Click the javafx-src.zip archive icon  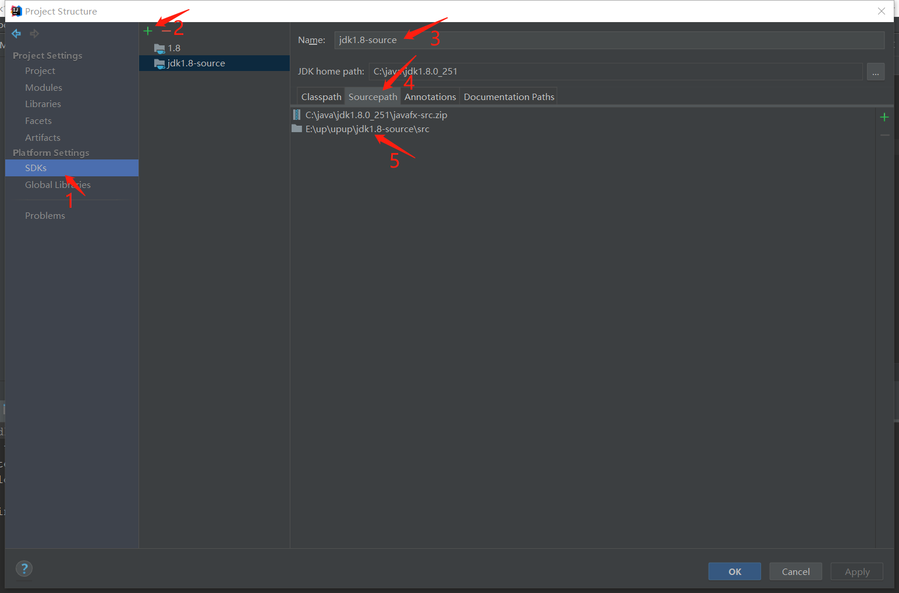tap(297, 115)
